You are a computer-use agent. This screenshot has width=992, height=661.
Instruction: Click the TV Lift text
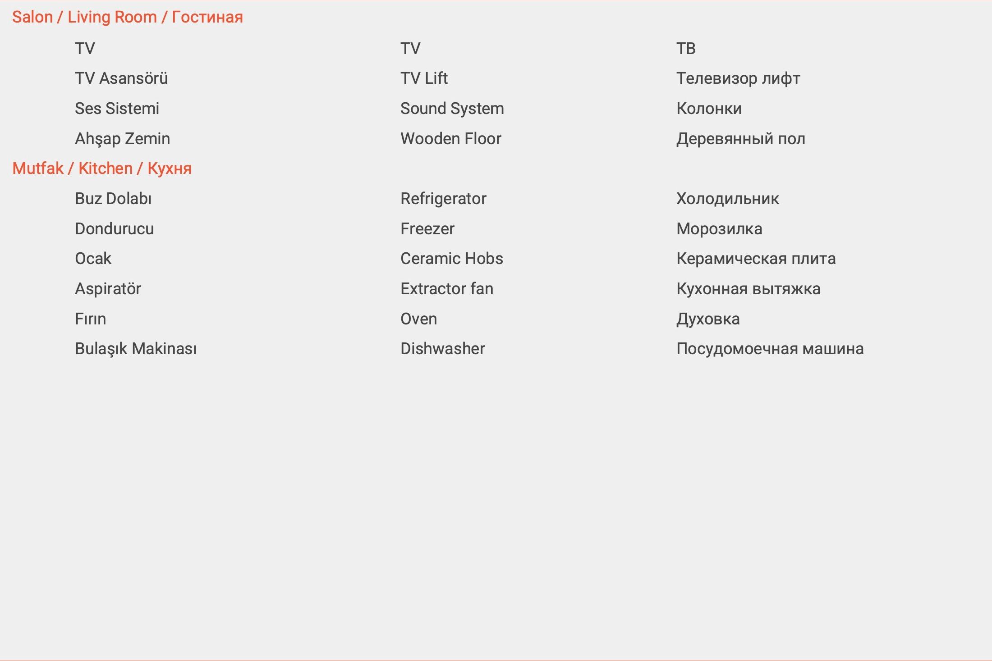(x=424, y=78)
